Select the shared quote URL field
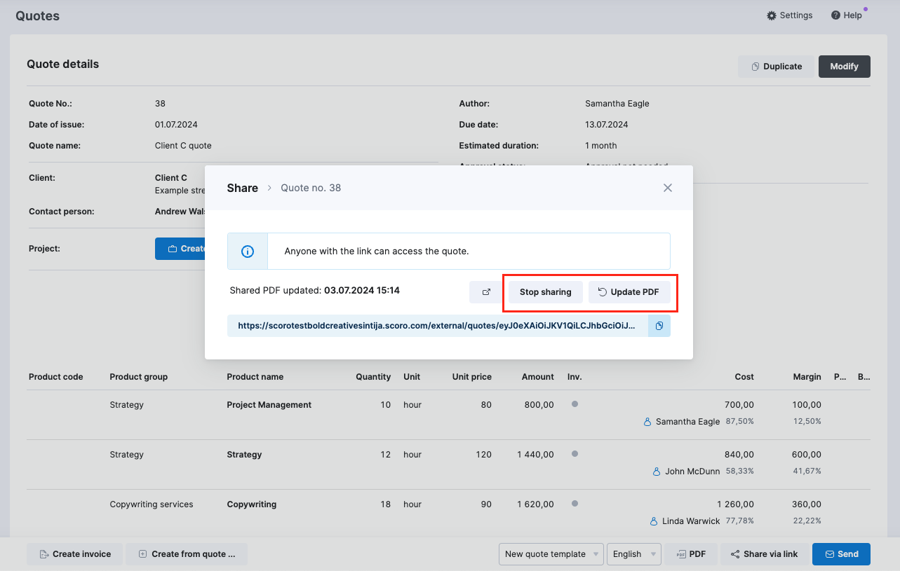This screenshot has width=900, height=571. coord(438,326)
